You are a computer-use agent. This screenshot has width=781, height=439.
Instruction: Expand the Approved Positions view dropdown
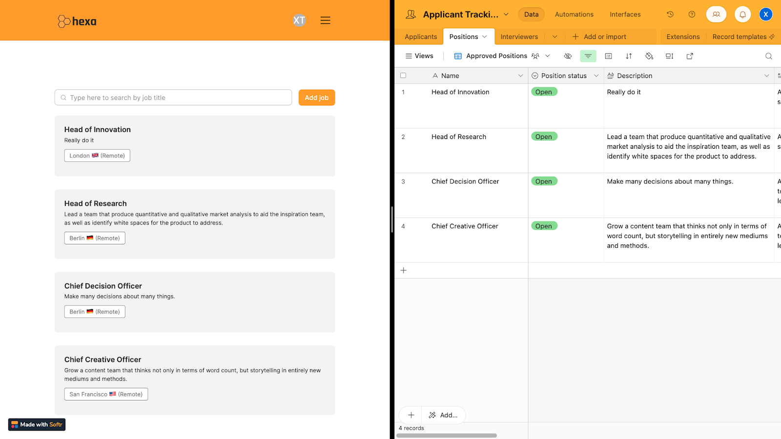click(x=548, y=56)
